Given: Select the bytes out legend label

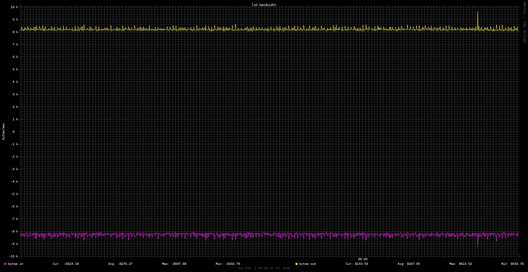Looking at the screenshot, I should click(x=307, y=264).
